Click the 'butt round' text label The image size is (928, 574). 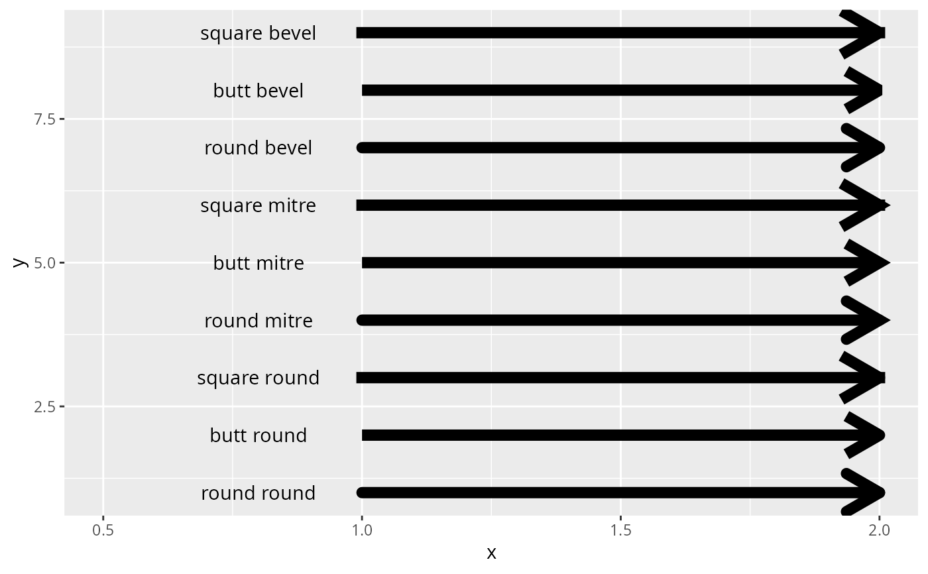pos(258,435)
